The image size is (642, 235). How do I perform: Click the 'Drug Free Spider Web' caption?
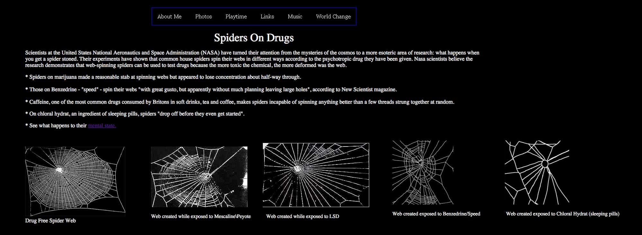[50, 221]
